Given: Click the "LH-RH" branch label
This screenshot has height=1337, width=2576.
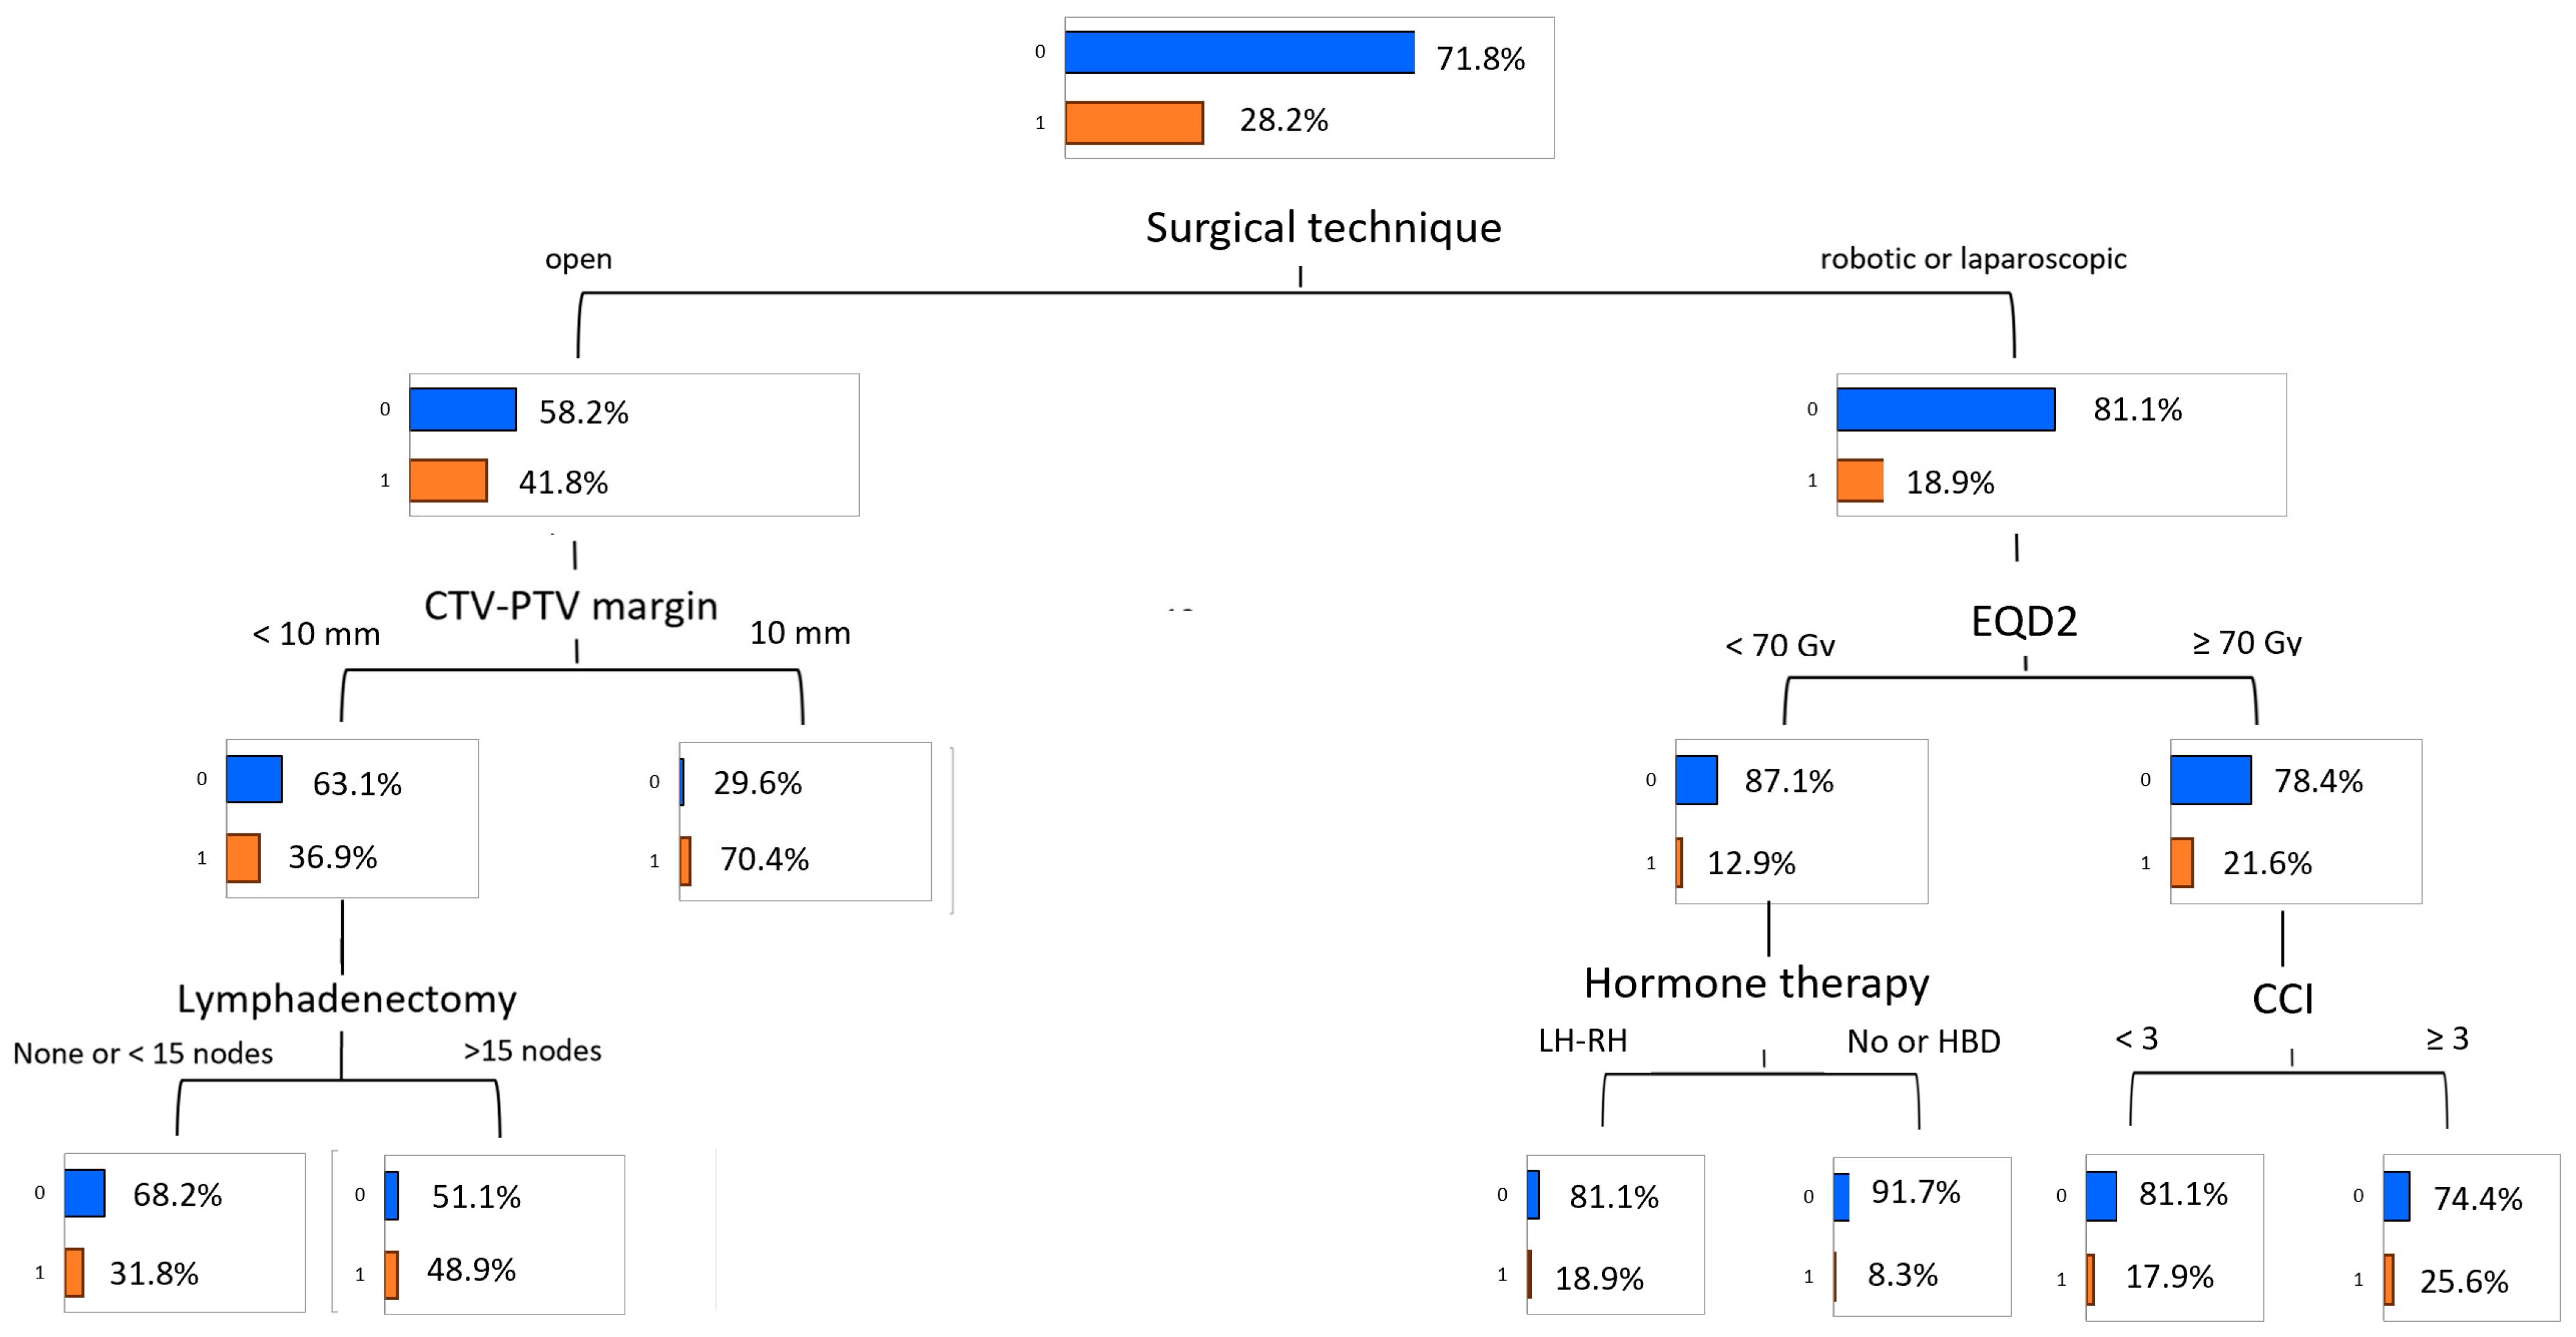Looking at the screenshot, I should (1582, 1041).
